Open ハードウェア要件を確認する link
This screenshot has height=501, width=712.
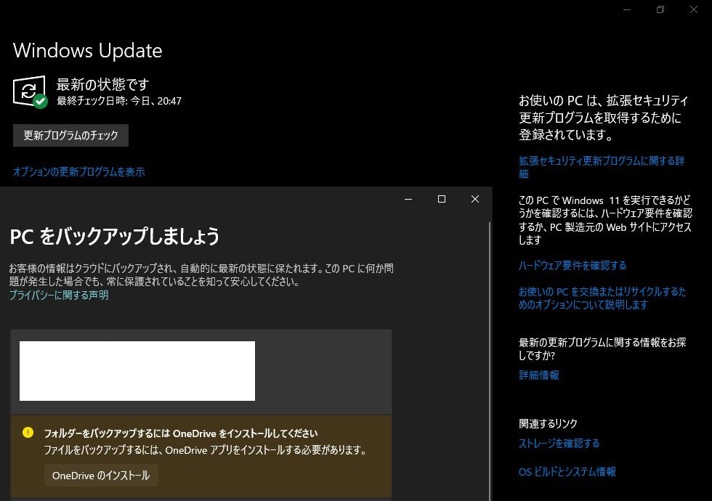pos(573,265)
